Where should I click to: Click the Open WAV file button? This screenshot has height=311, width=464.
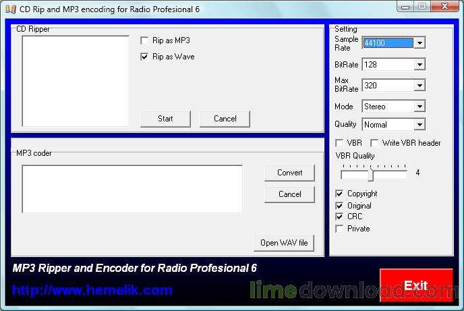284,243
